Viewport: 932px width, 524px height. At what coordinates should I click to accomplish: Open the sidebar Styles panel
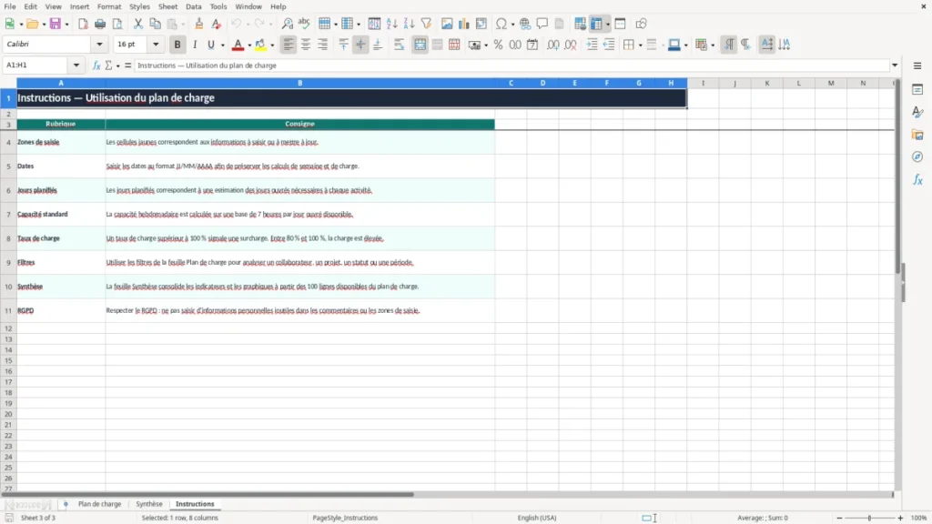point(917,112)
